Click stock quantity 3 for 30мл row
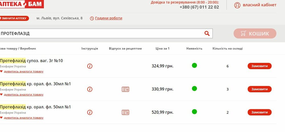 point(227,89)
